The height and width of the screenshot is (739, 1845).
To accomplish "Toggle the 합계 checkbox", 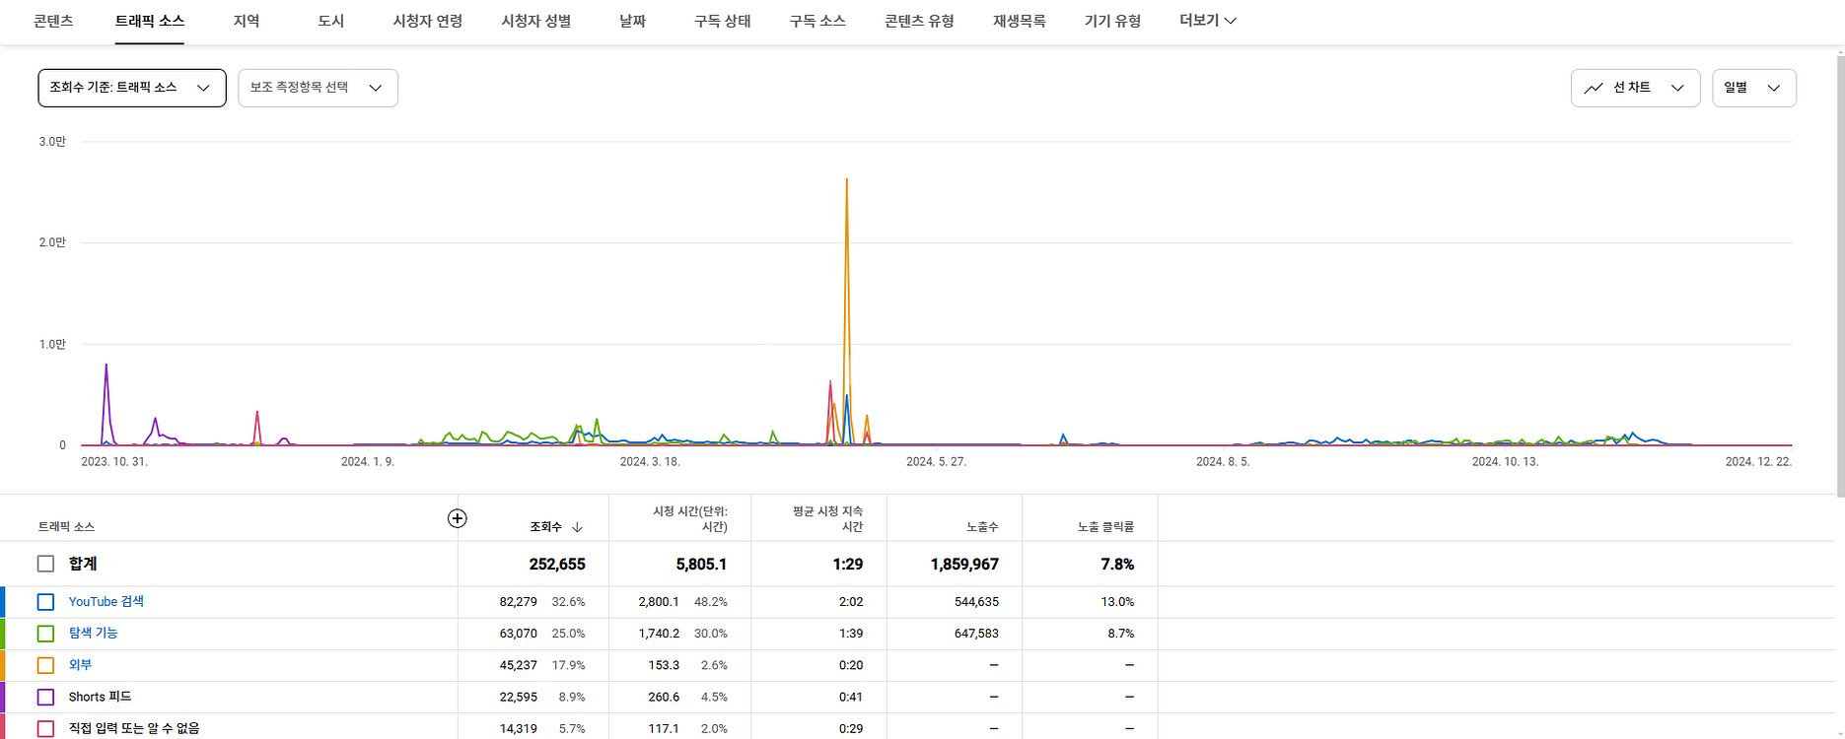I will pos(45,564).
